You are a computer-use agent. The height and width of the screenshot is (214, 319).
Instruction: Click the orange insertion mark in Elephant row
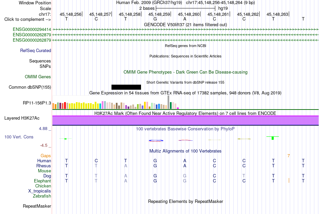289,180
